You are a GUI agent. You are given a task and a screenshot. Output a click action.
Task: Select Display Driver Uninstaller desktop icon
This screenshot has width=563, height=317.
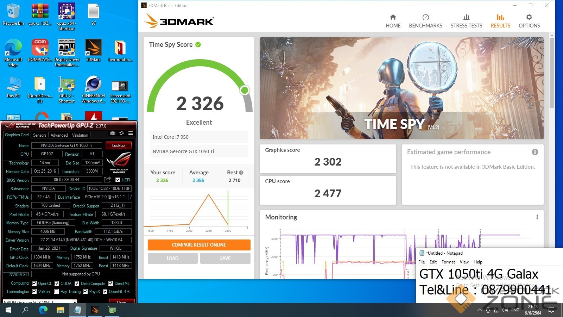67,53
